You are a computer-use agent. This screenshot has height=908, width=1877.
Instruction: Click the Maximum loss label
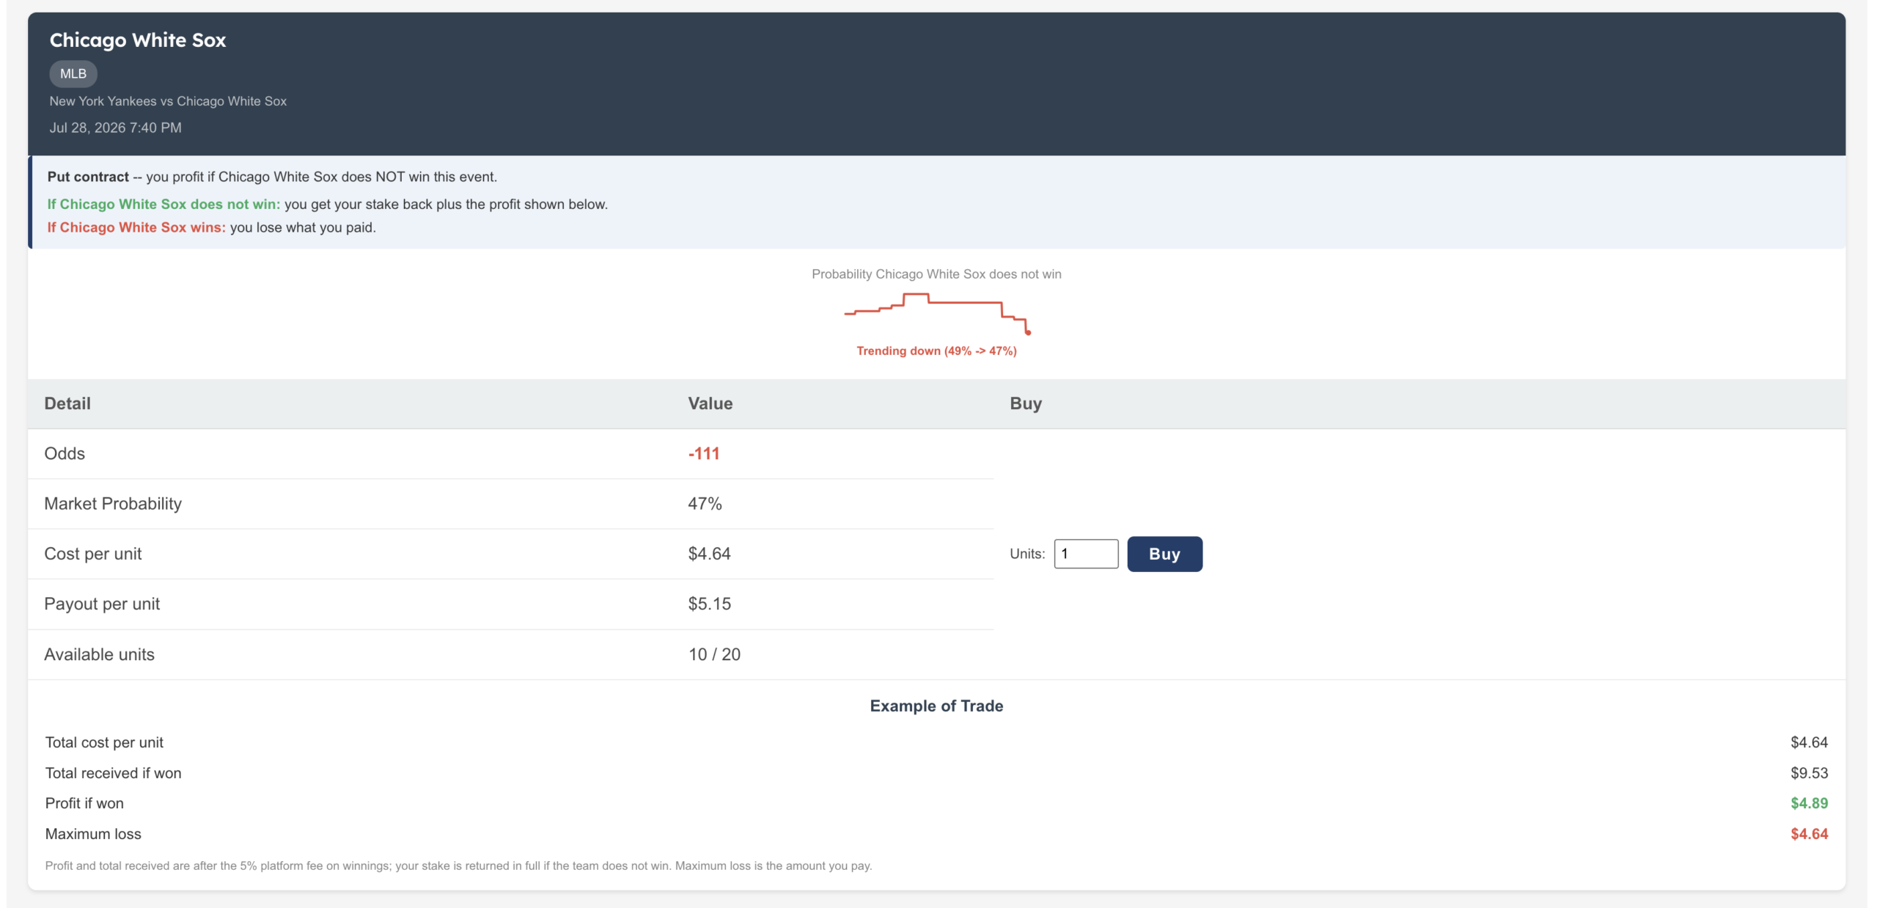tap(93, 835)
